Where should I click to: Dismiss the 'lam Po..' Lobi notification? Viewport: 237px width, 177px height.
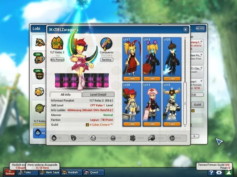coord(201,54)
